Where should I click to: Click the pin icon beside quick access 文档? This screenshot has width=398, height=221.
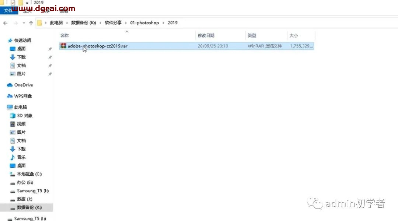(x=50, y=66)
